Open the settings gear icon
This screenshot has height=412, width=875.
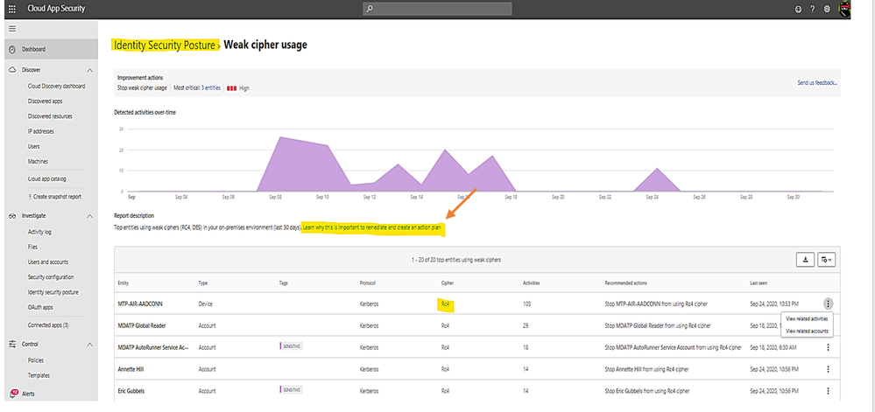click(827, 10)
